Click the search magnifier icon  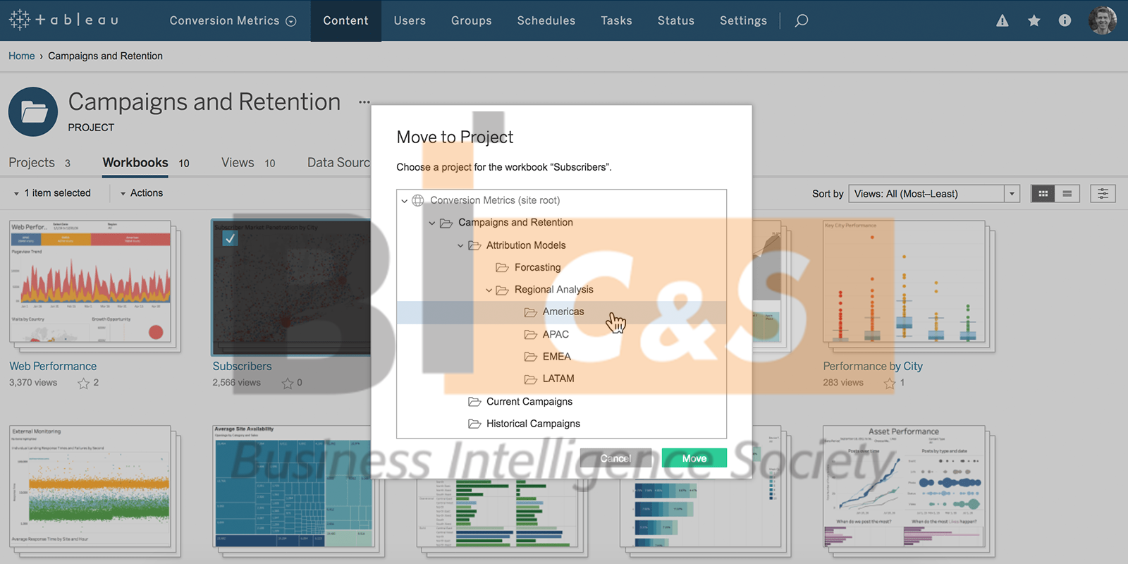[801, 20]
